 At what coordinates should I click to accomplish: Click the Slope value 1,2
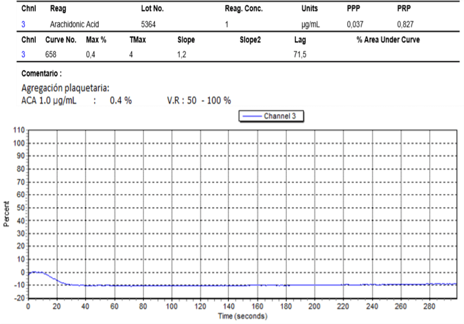(181, 55)
